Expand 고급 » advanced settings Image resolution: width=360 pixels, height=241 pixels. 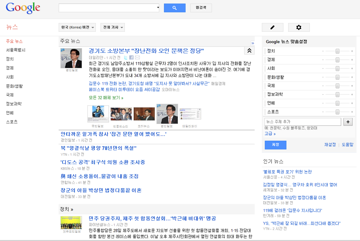click(x=270, y=134)
